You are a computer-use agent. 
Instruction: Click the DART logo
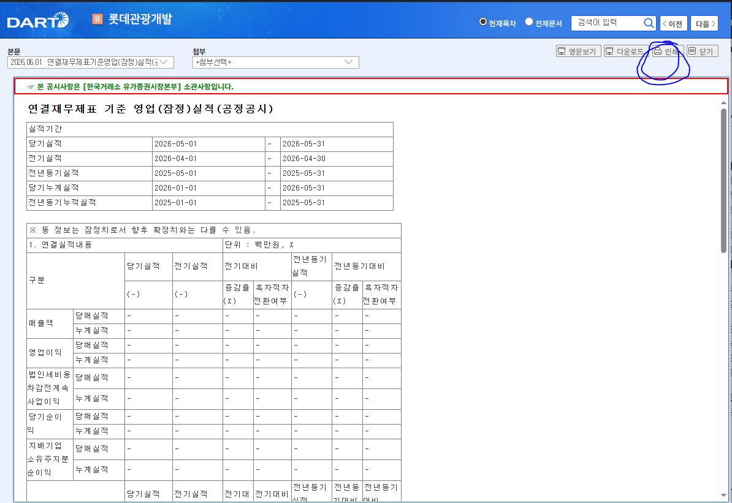[x=38, y=20]
